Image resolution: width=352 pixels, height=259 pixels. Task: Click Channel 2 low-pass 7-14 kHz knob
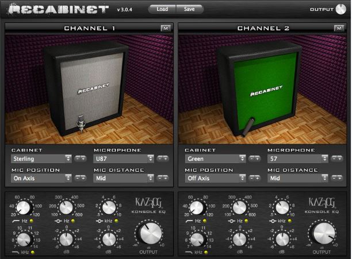(x=197, y=239)
